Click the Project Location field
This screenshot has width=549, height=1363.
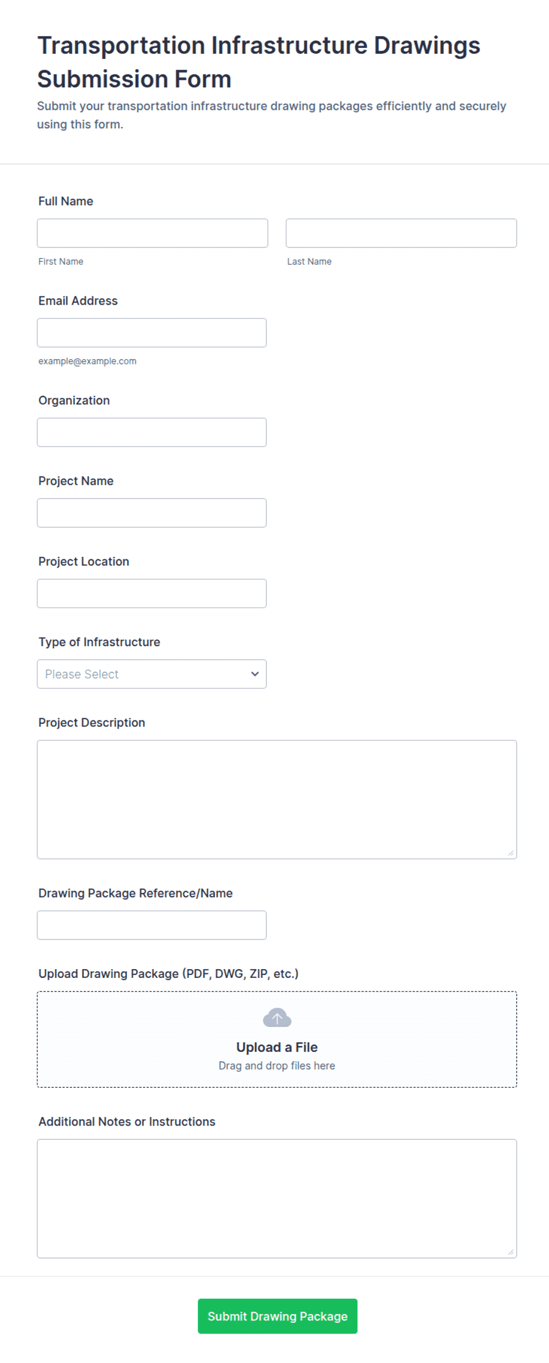click(x=152, y=594)
